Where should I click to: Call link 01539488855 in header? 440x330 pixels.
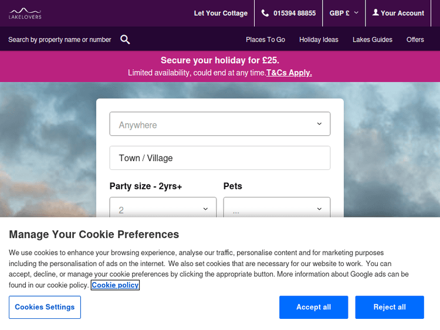(x=294, y=13)
